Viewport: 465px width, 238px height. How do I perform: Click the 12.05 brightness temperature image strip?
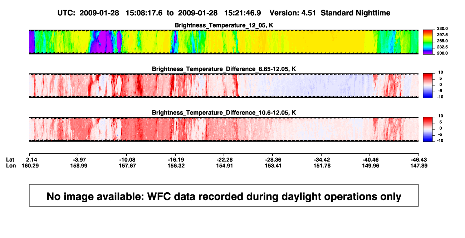[x=224, y=42]
